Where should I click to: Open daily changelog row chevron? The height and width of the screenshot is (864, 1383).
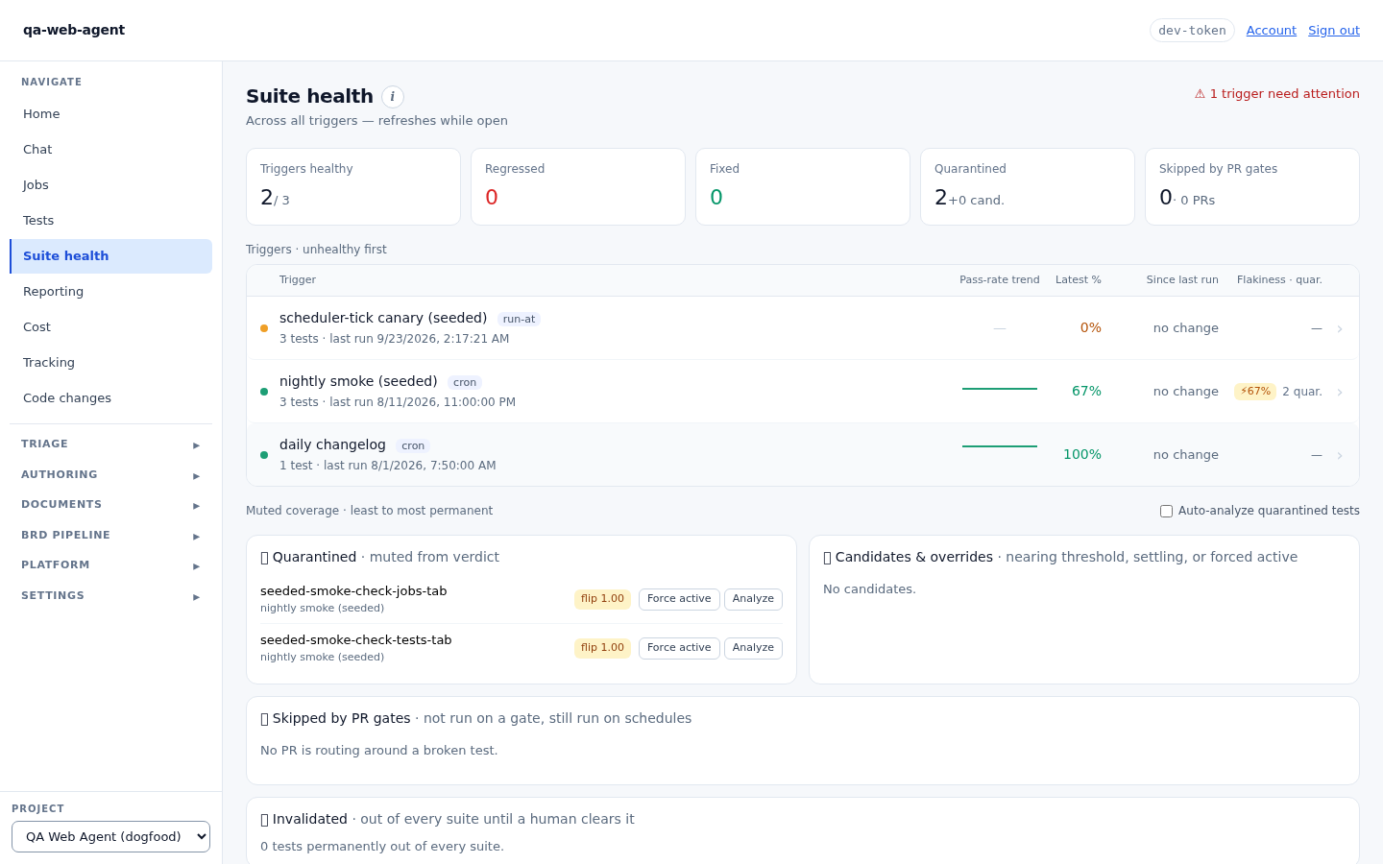click(x=1340, y=456)
